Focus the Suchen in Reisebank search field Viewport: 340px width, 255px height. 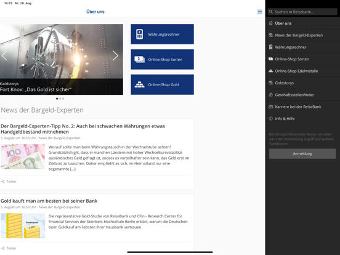(302, 12)
